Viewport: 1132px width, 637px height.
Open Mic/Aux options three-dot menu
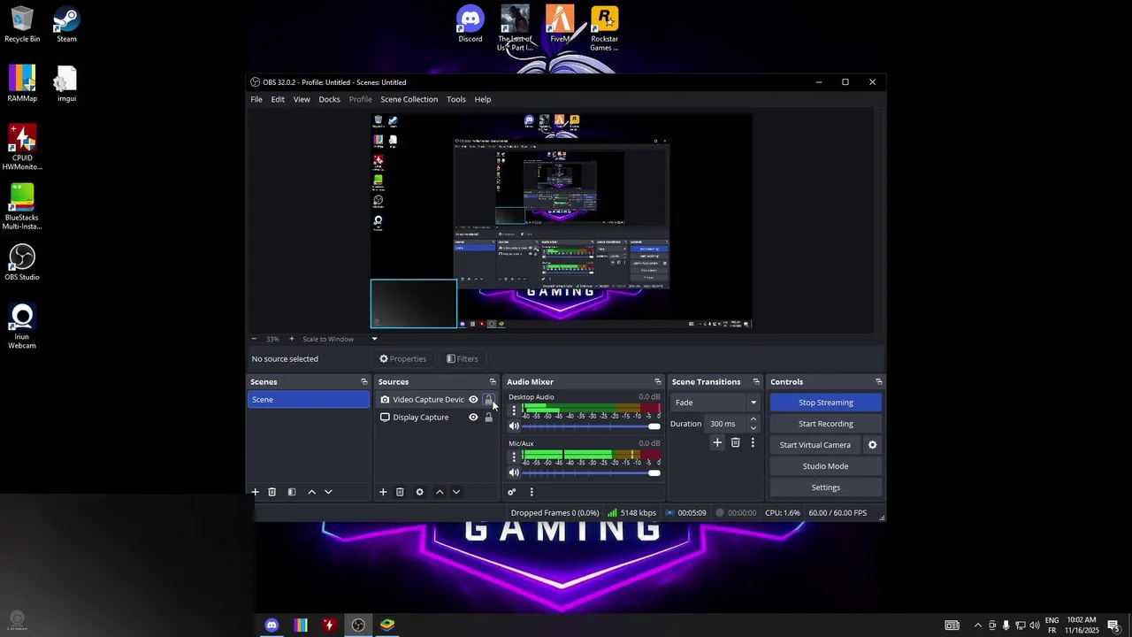pos(514,457)
